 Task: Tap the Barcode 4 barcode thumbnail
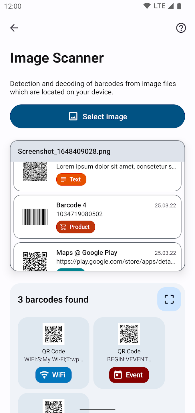35,217
